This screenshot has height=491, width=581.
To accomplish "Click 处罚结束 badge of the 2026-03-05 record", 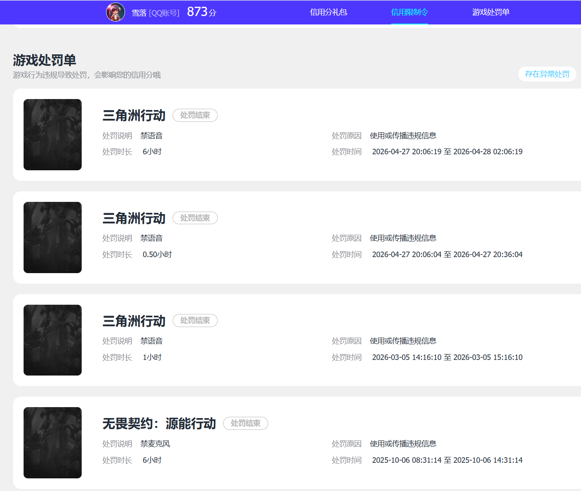I will 195,320.
